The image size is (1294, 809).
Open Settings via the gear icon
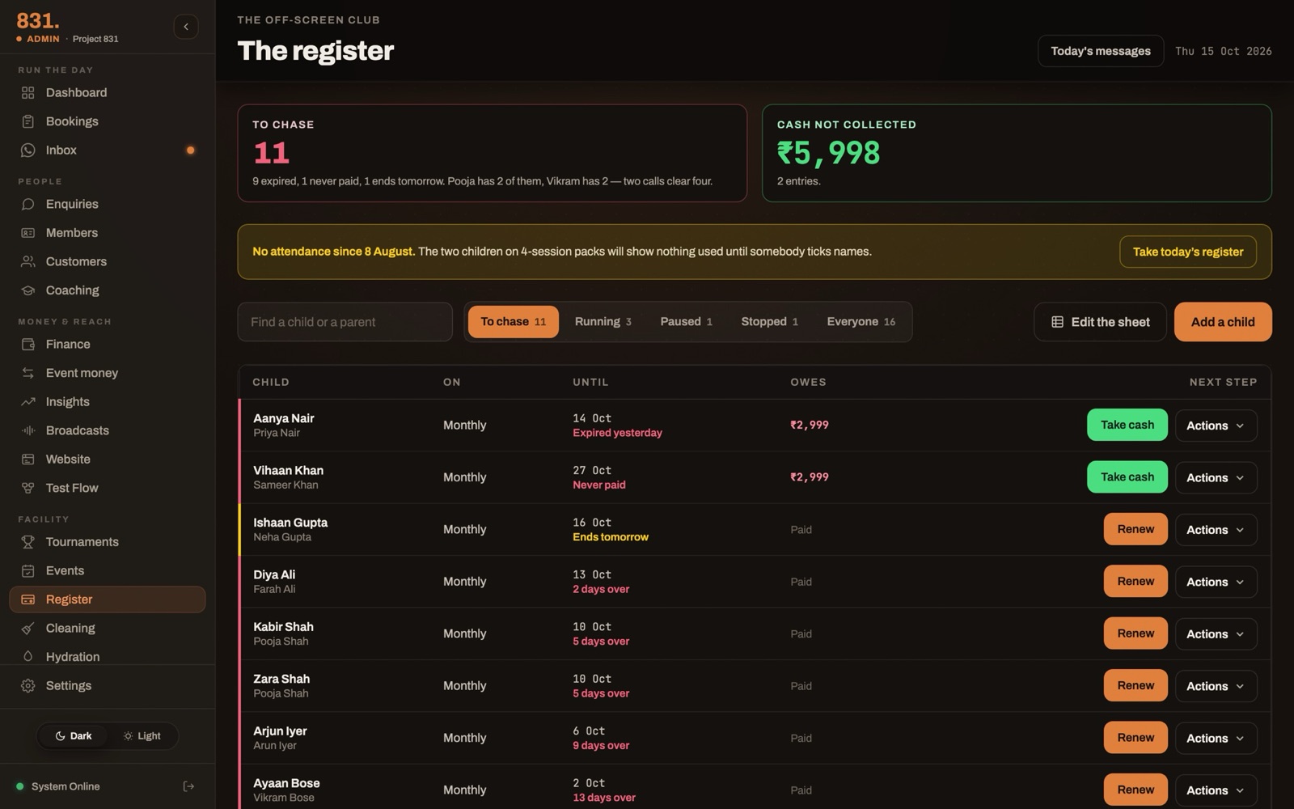[27, 686]
